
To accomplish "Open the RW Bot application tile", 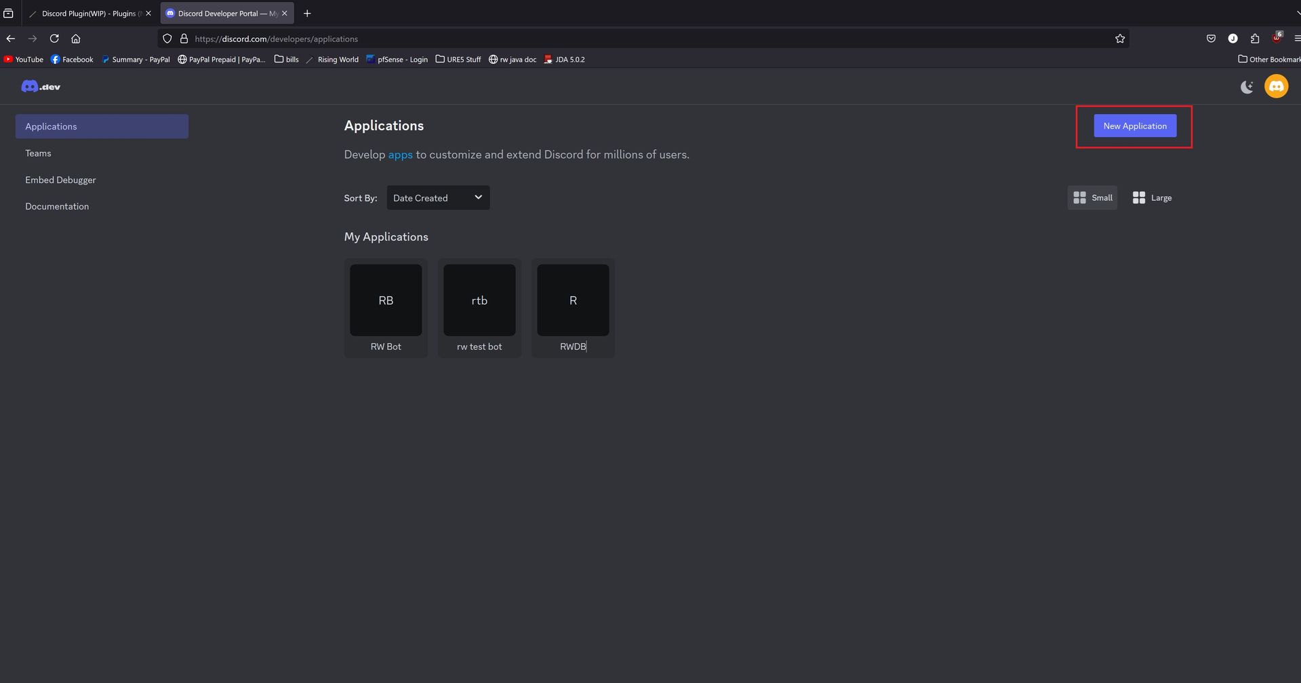I will 386,307.
